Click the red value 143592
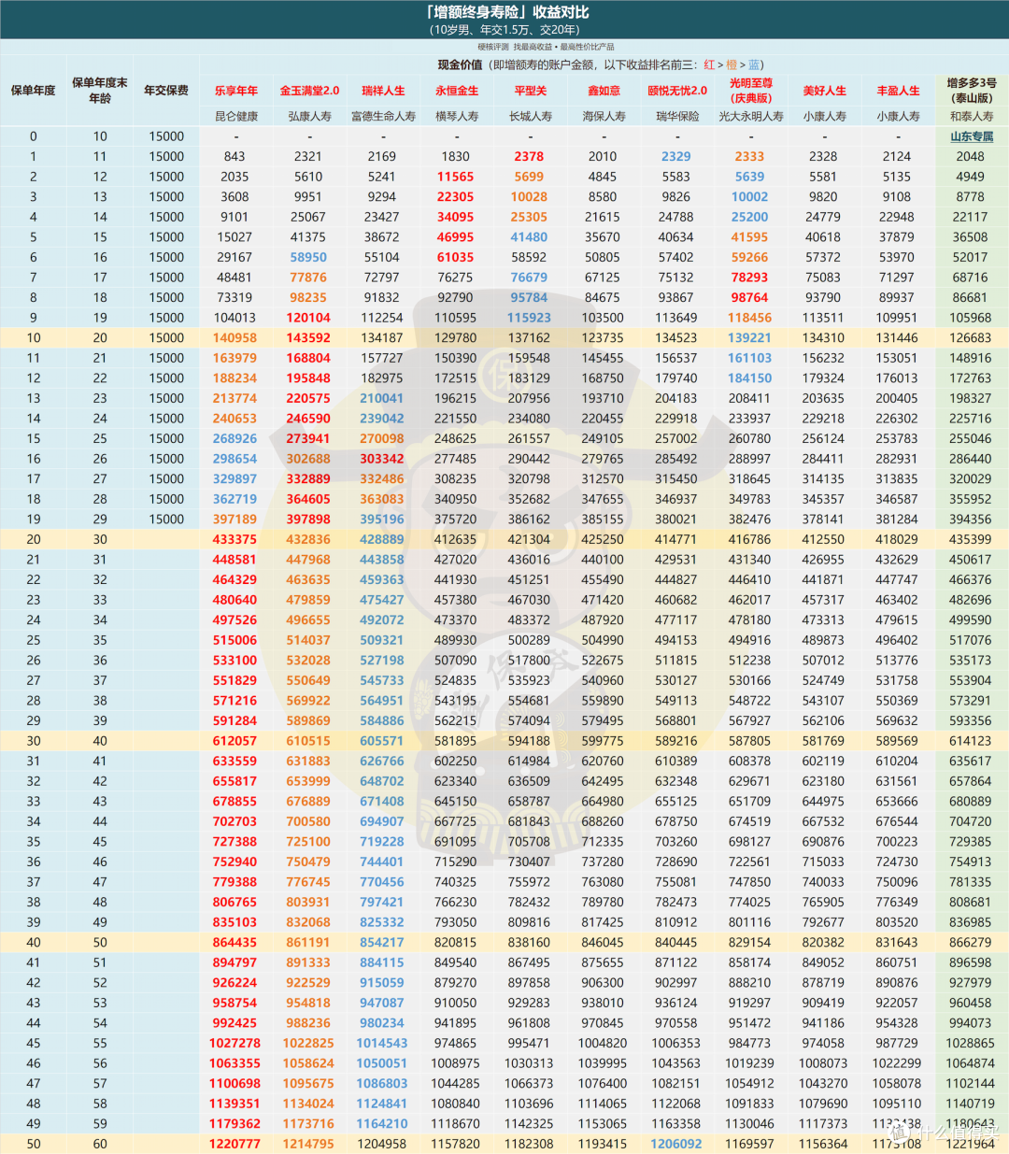Screen dimensions: 1009x1154 point(308,338)
